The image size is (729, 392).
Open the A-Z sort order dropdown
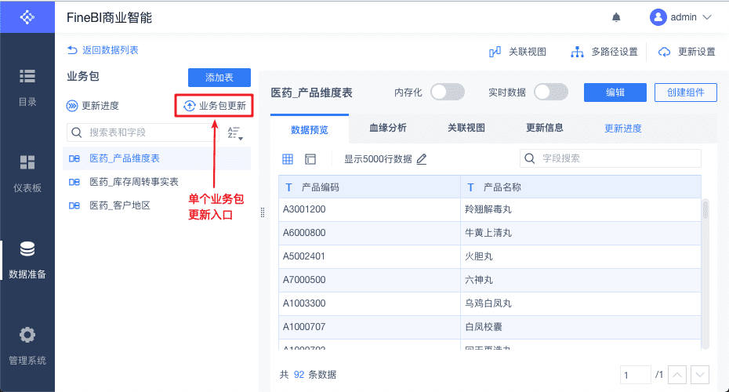pos(234,133)
